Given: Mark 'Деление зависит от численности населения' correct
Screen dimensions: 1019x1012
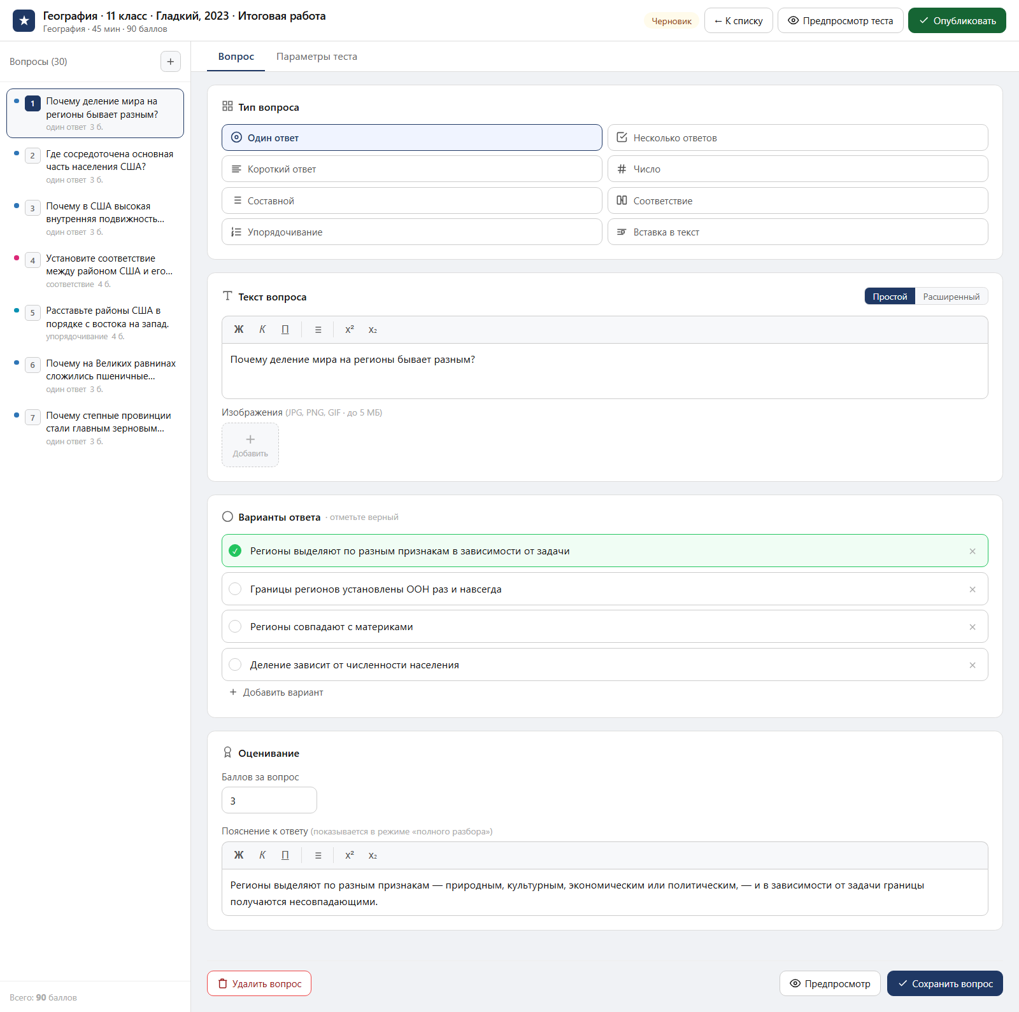Looking at the screenshot, I should [235, 665].
